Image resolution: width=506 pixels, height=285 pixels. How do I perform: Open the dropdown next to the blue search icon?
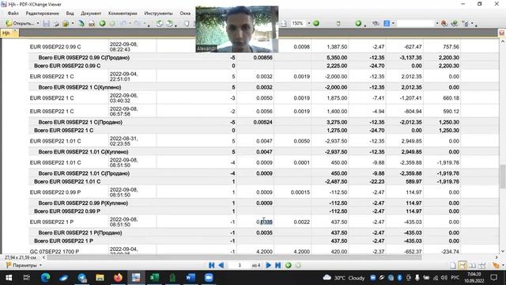[x=393, y=23]
